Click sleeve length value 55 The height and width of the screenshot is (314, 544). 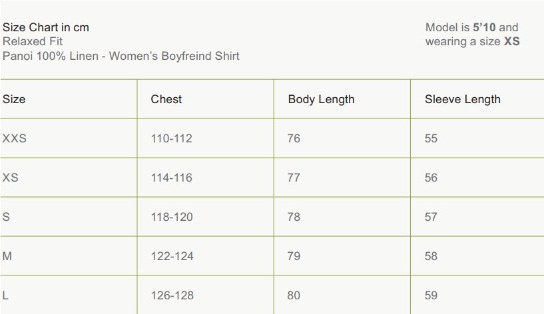coord(431,138)
